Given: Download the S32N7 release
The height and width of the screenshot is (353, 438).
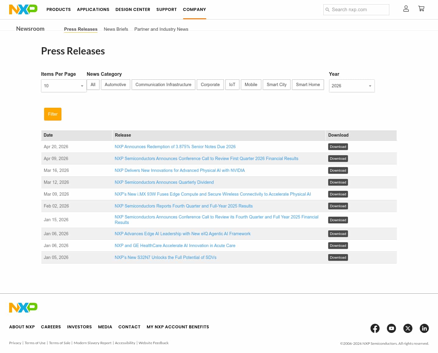Looking at the screenshot, I should click(338, 257).
